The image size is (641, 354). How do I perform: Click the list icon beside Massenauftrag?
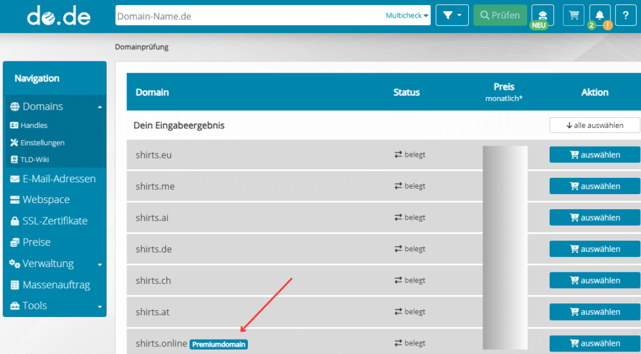point(15,285)
